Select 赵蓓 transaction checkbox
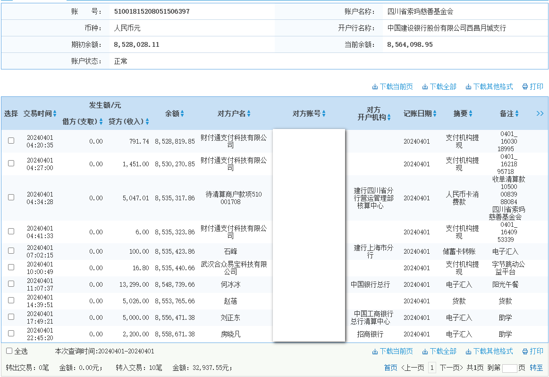The height and width of the screenshot is (377, 549). (x=11, y=300)
